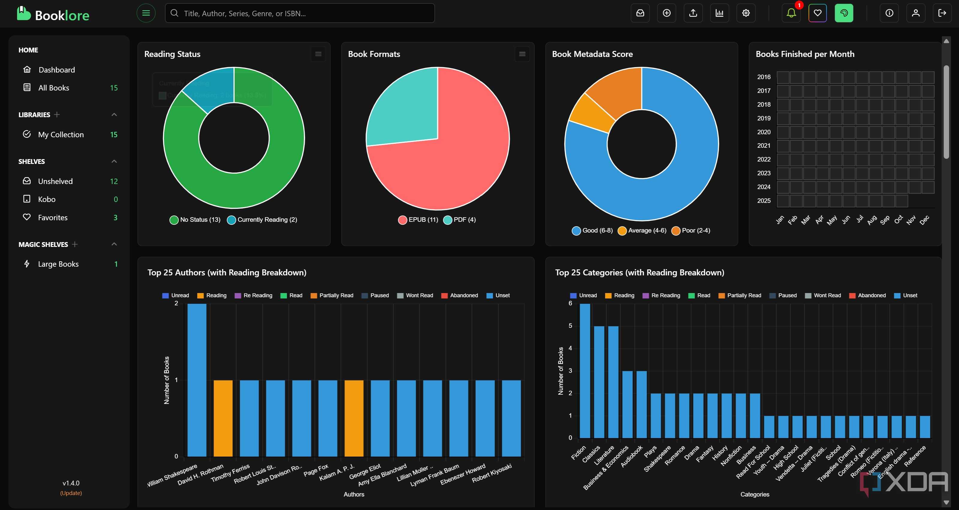Toggle the sidebar hamburger menu button

tap(146, 13)
